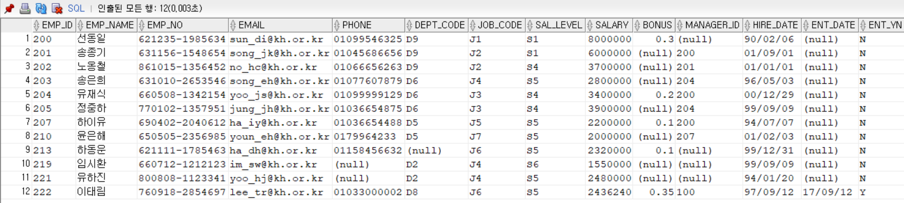Click the print results icon

(x=25, y=8)
